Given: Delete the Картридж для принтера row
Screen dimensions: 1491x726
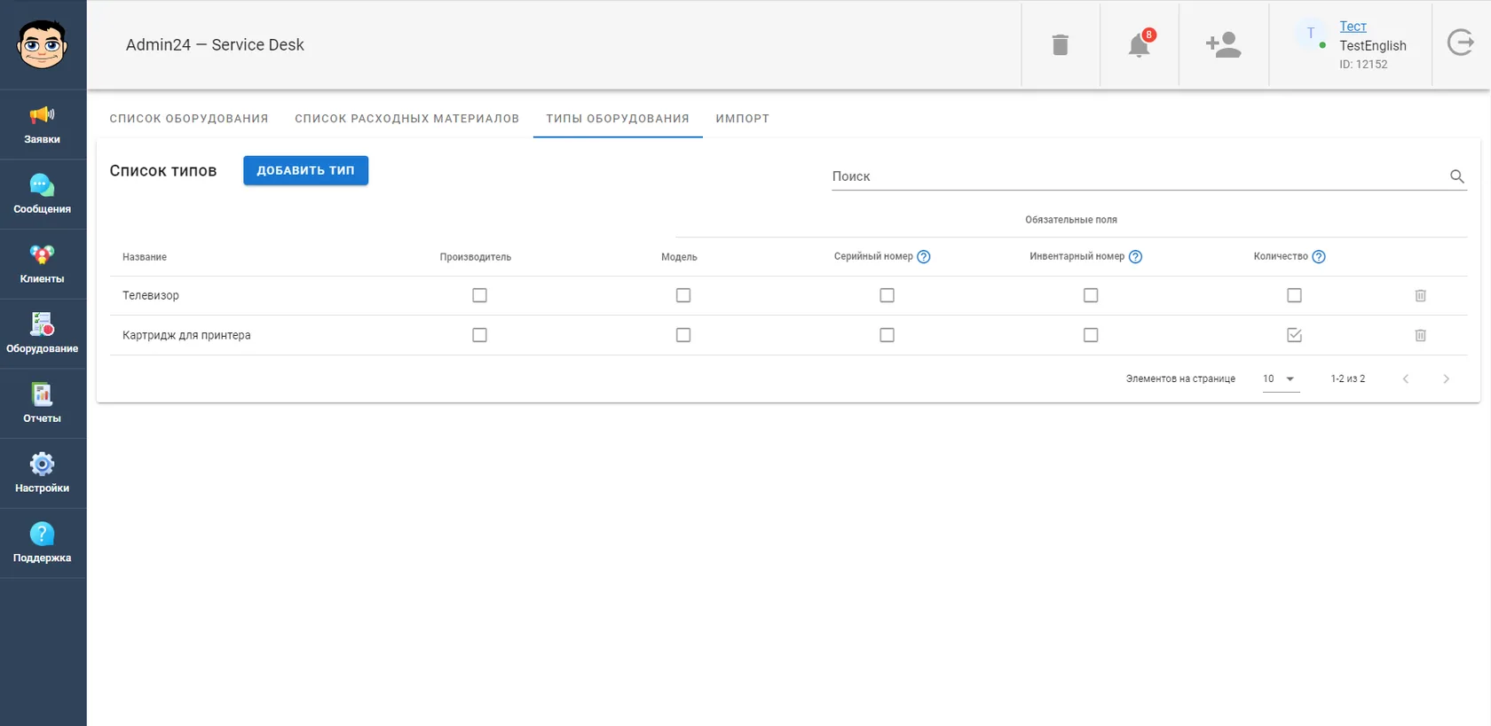Looking at the screenshot, I should (x=1420, y=335).
